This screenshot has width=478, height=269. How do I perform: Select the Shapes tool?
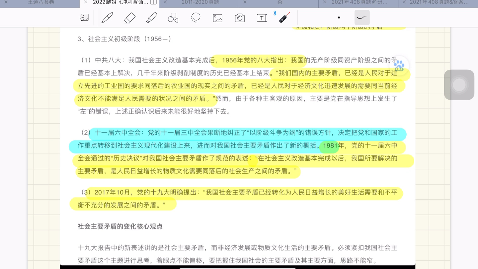(173, 18)
